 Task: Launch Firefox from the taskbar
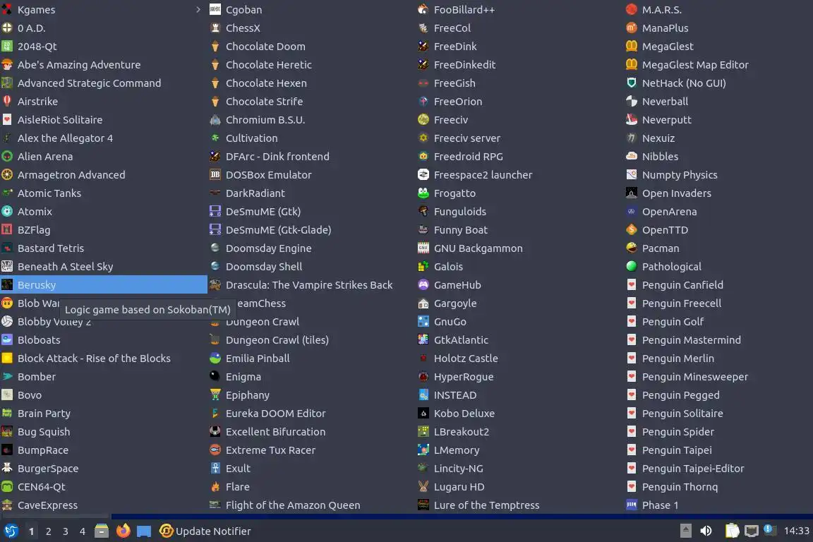(x=124, y=531)
